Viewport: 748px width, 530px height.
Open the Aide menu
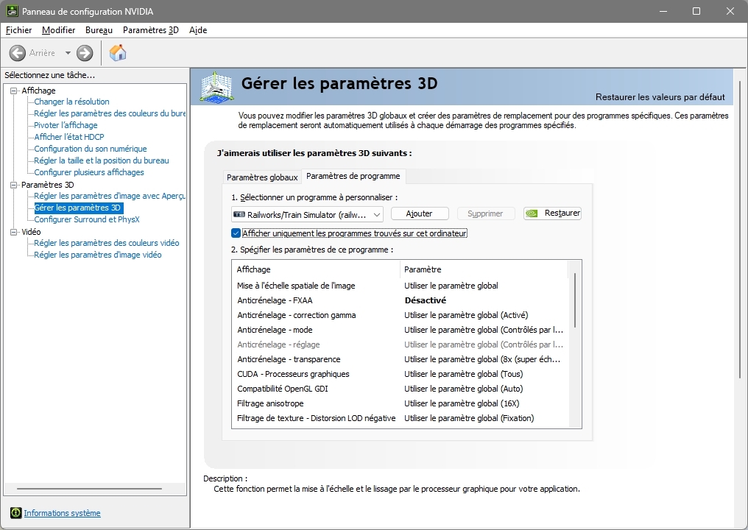(198, 30)
